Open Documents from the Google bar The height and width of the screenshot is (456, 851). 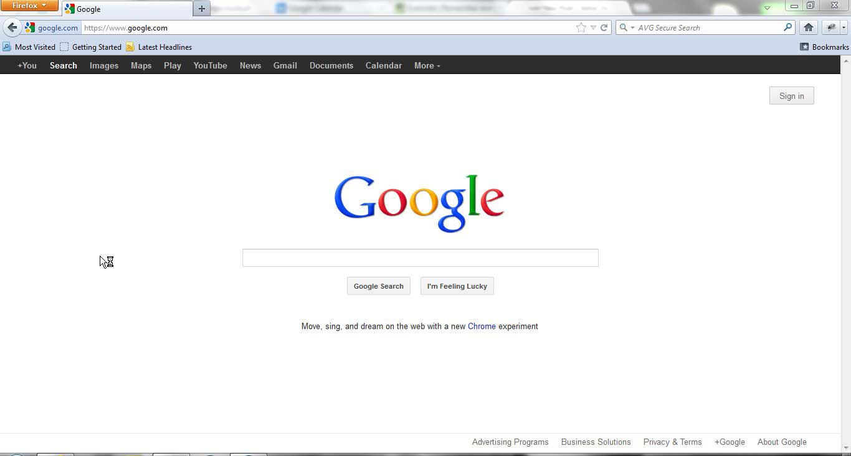click(331, 65)
